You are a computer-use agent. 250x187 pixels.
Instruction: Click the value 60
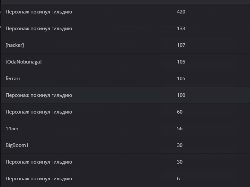(x=180, y=112)
